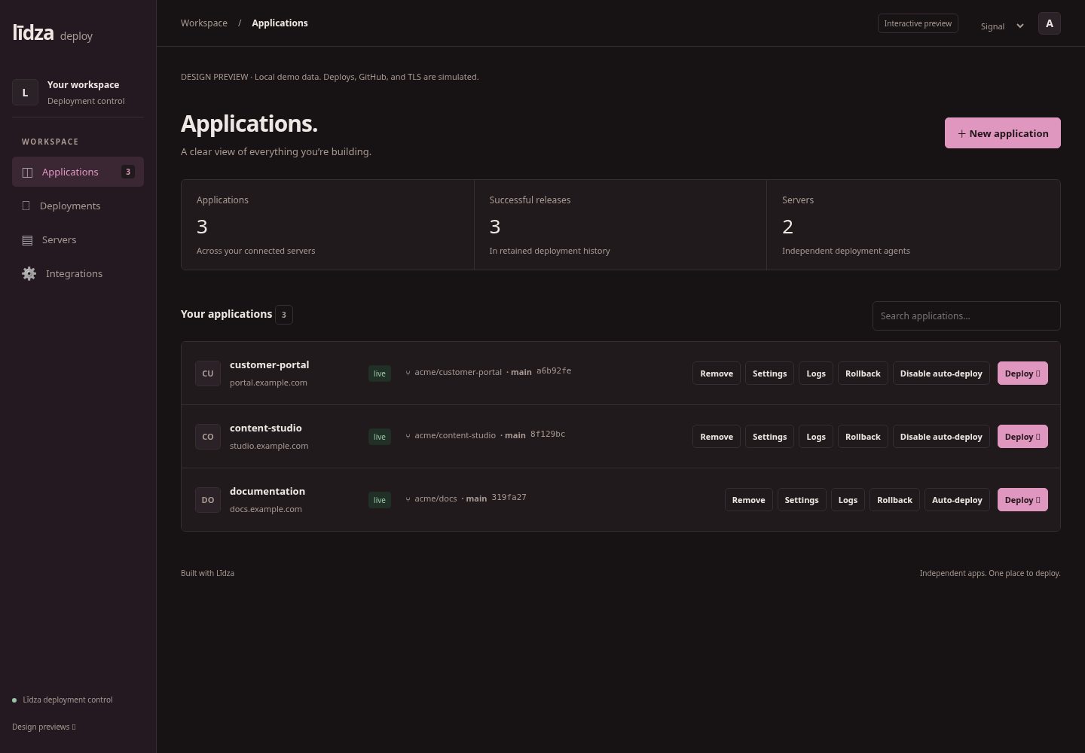Click commit hash 8f129bc
Screen dimensions: 1085x753
pyautogui.click(x=548, y=434)
